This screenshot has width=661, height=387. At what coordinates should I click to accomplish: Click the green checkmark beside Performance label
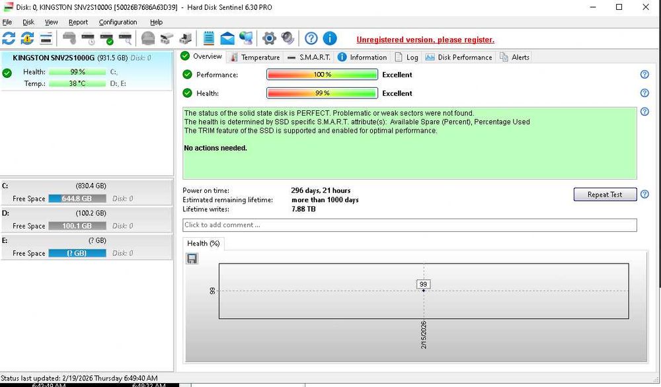(187, 75)
